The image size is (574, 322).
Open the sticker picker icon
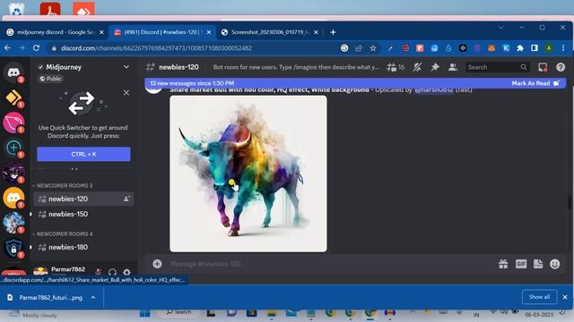(538, 264)
